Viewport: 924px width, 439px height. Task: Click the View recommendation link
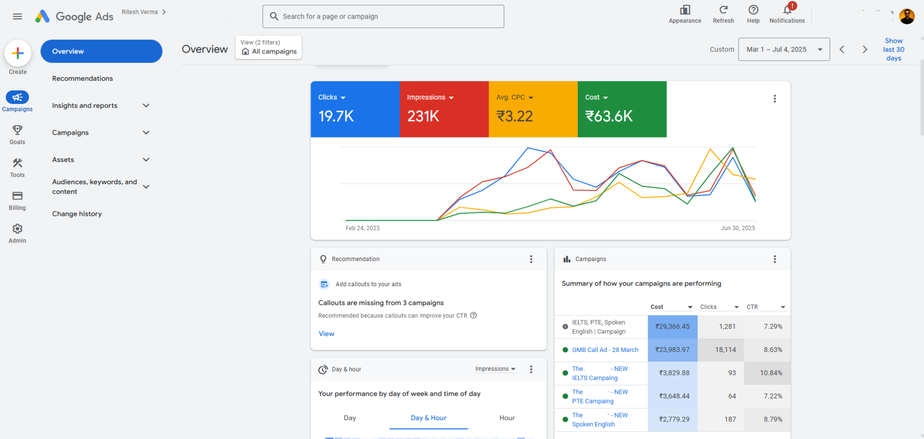[x=326, y=334]
